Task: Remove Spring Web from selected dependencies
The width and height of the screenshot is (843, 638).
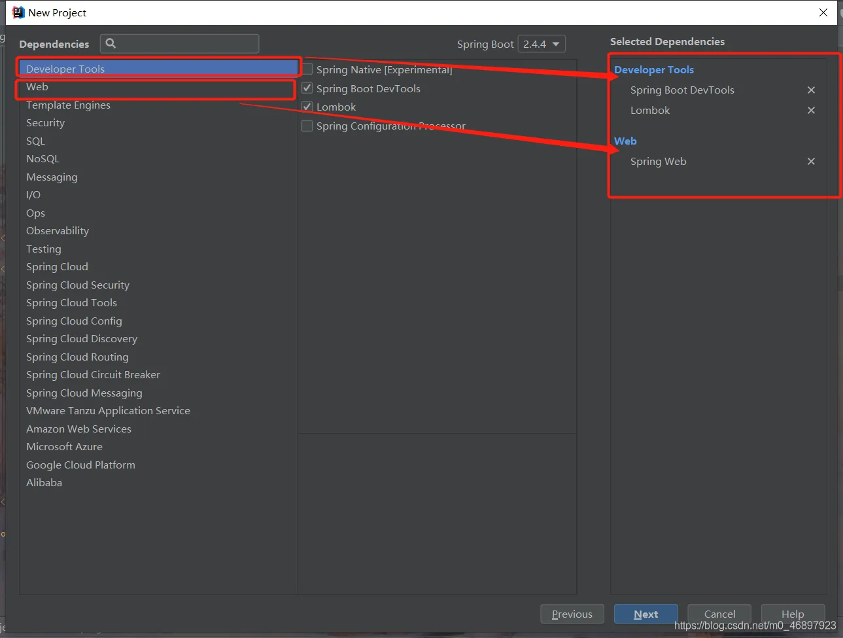Action: pyautogui.click(x=811, y=162)
